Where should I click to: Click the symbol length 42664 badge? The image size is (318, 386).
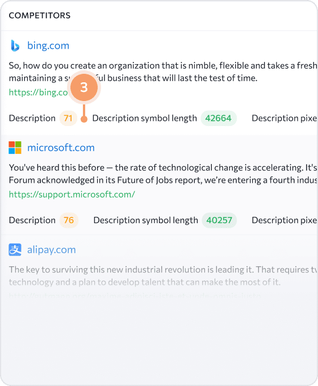[x=219, y=118]
